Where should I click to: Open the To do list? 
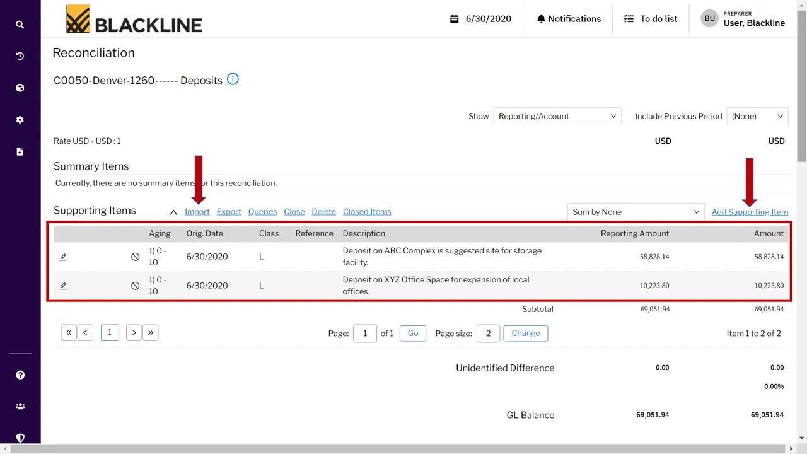(x=651, y=19)
